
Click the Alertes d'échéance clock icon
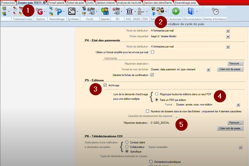(216, 11)
